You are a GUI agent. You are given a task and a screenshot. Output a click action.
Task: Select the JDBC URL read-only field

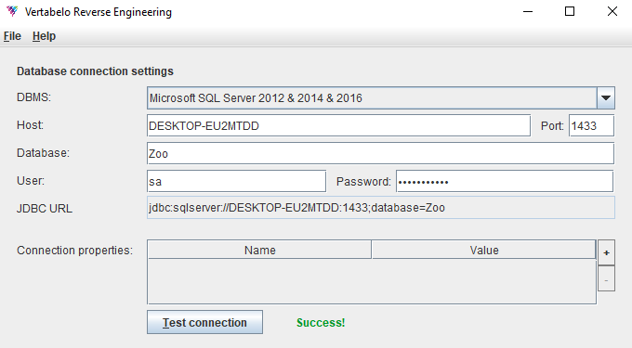381,208
